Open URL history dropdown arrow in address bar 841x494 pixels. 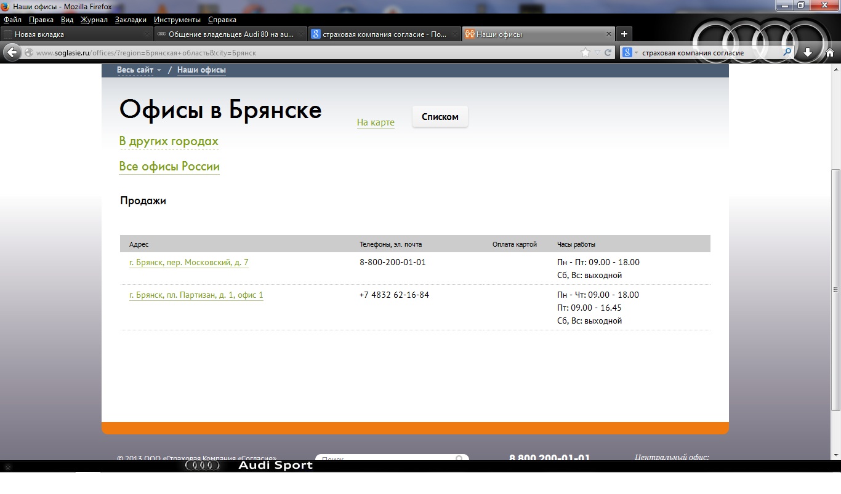pos(597,52)
